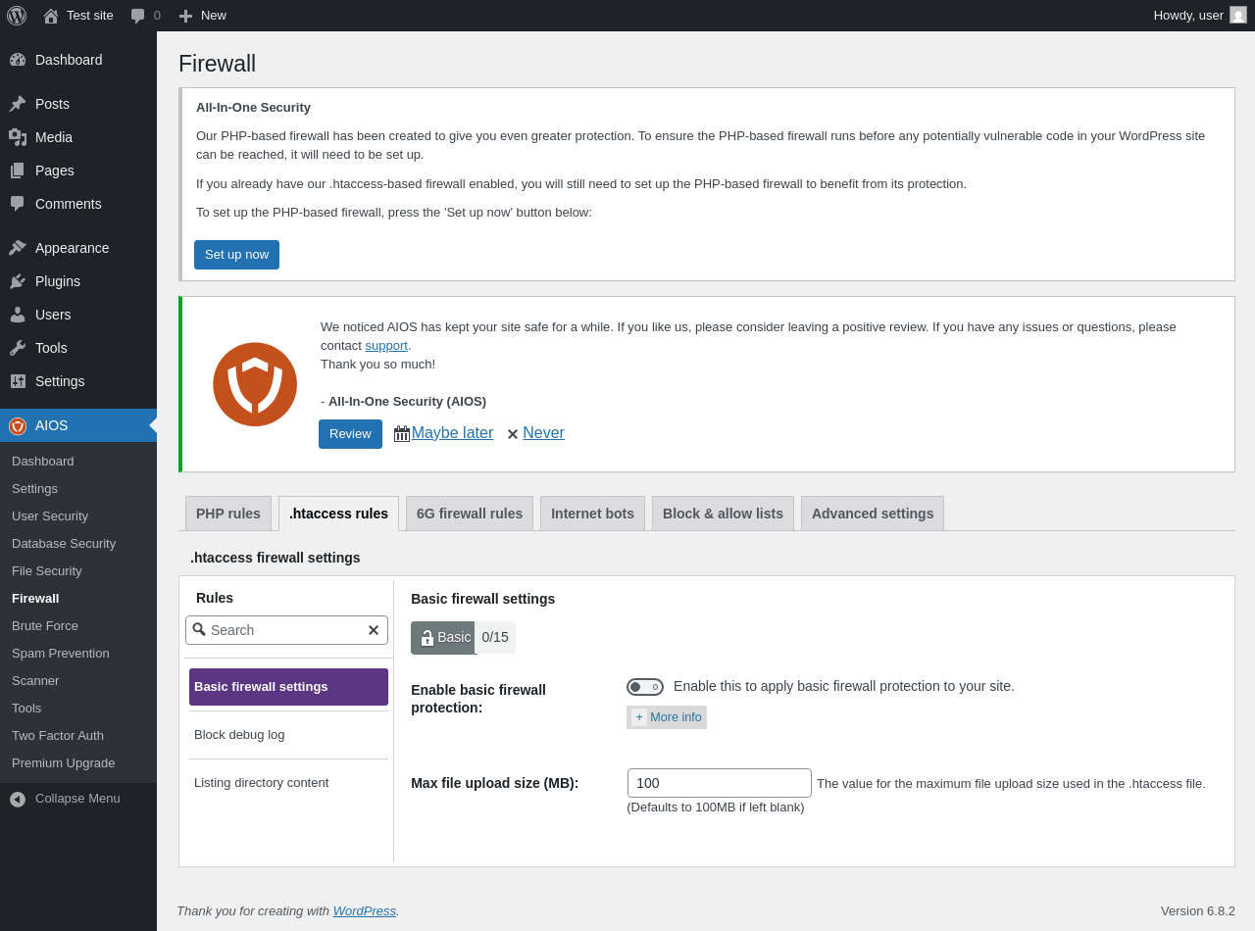Open Firewall submenu item
The height and width of the screenshot is (931, 1255).
(78, 598)
